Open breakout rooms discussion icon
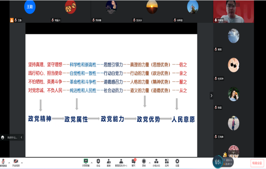The height and width of the screenshot is (169, 266). point(156,163)
